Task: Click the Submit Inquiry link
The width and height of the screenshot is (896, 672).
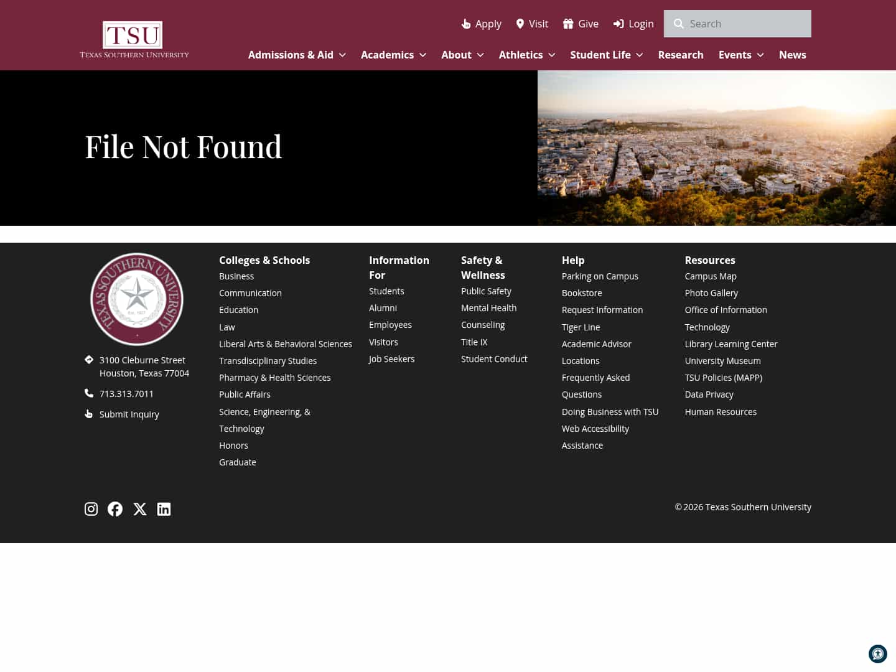Action: [129, 414]
